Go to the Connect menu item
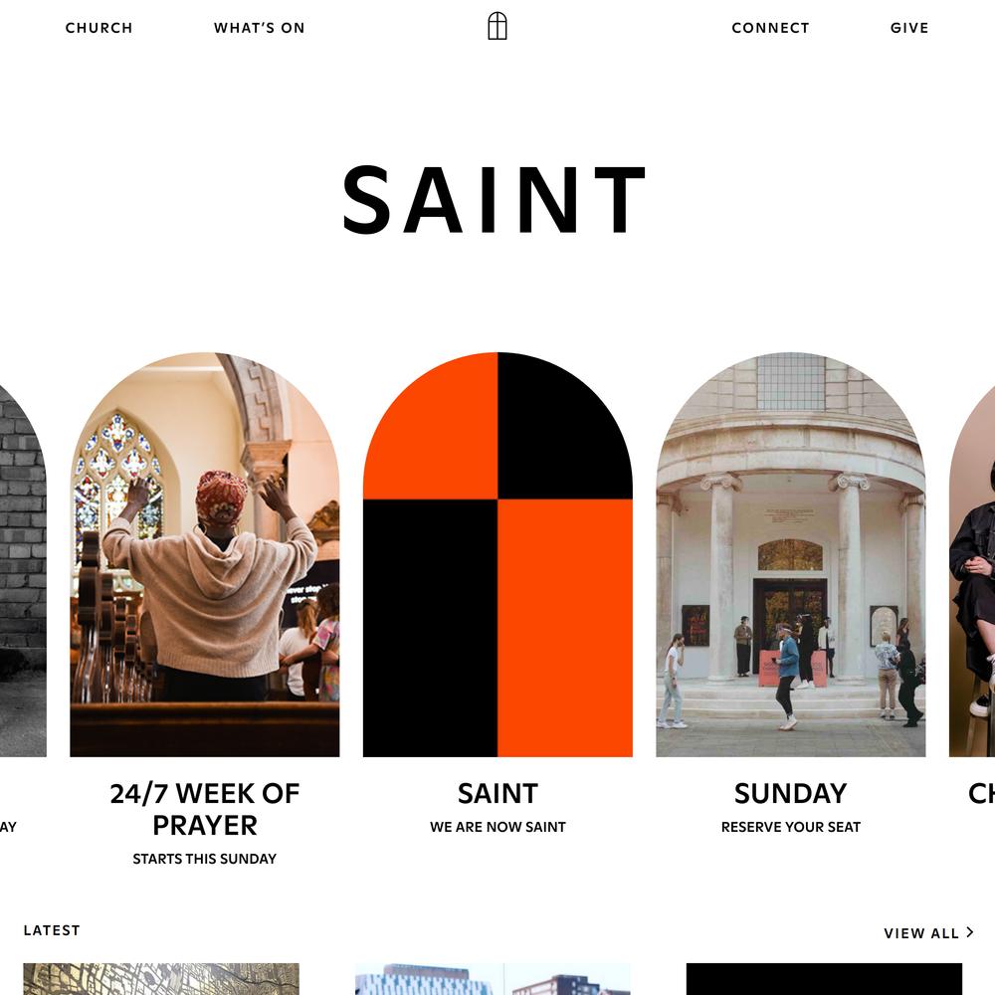Viewport: 995px width, 995px height. pyautogui.click(x=770, y=28)
